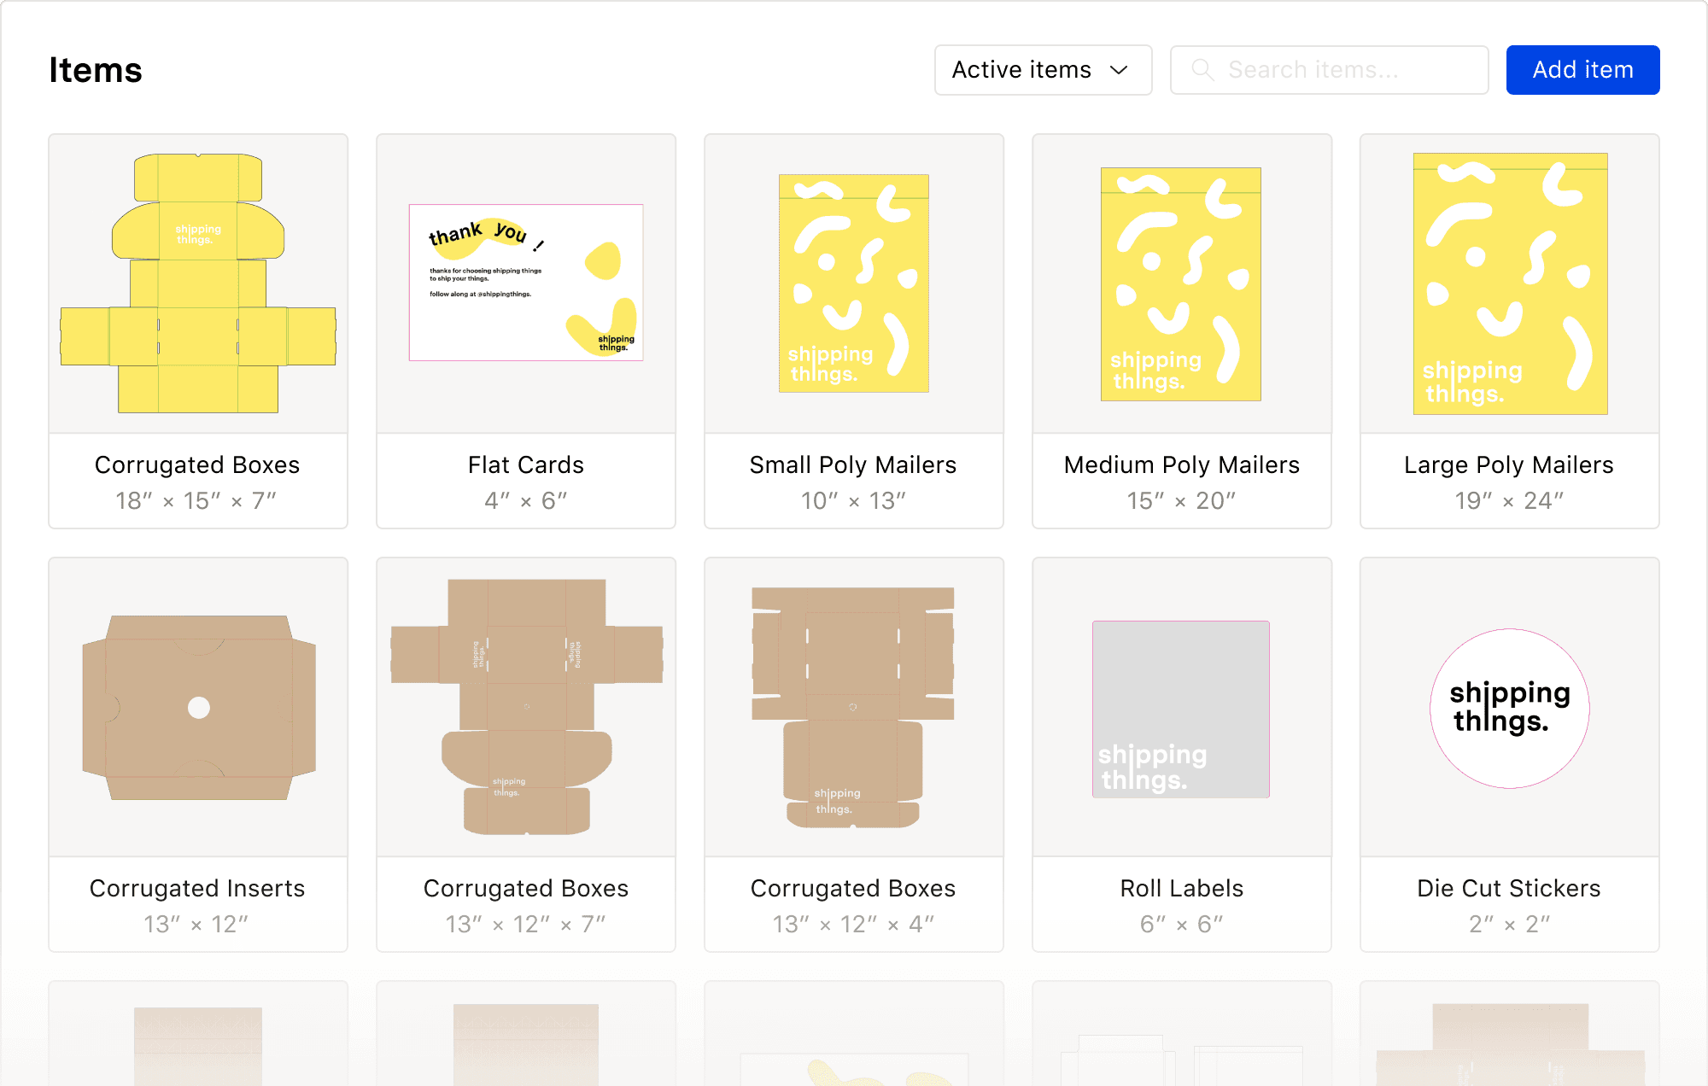Click the Die Cut Stickers label

click(1509, 888)
